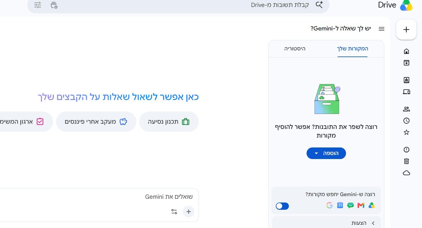Click the search box 'קבלת תשובות מ-Drive'

(x=178, y=5)
